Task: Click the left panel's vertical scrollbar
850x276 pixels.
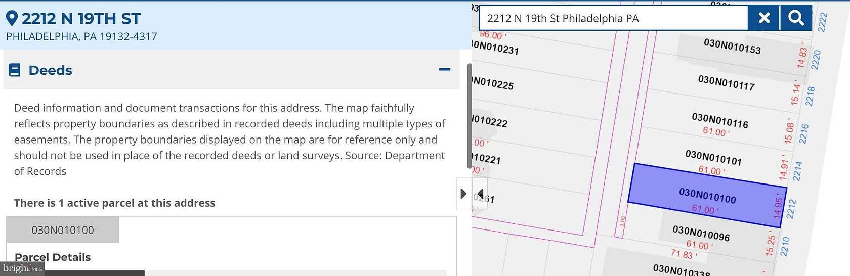Action: tap(469, 116)
